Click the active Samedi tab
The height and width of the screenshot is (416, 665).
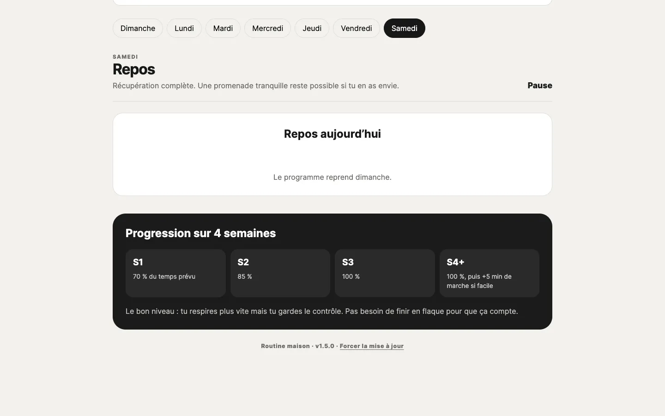pyautogui.click(x=405, y=28)
